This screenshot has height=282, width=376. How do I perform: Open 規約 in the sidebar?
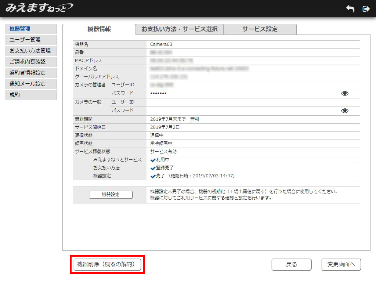31,95
